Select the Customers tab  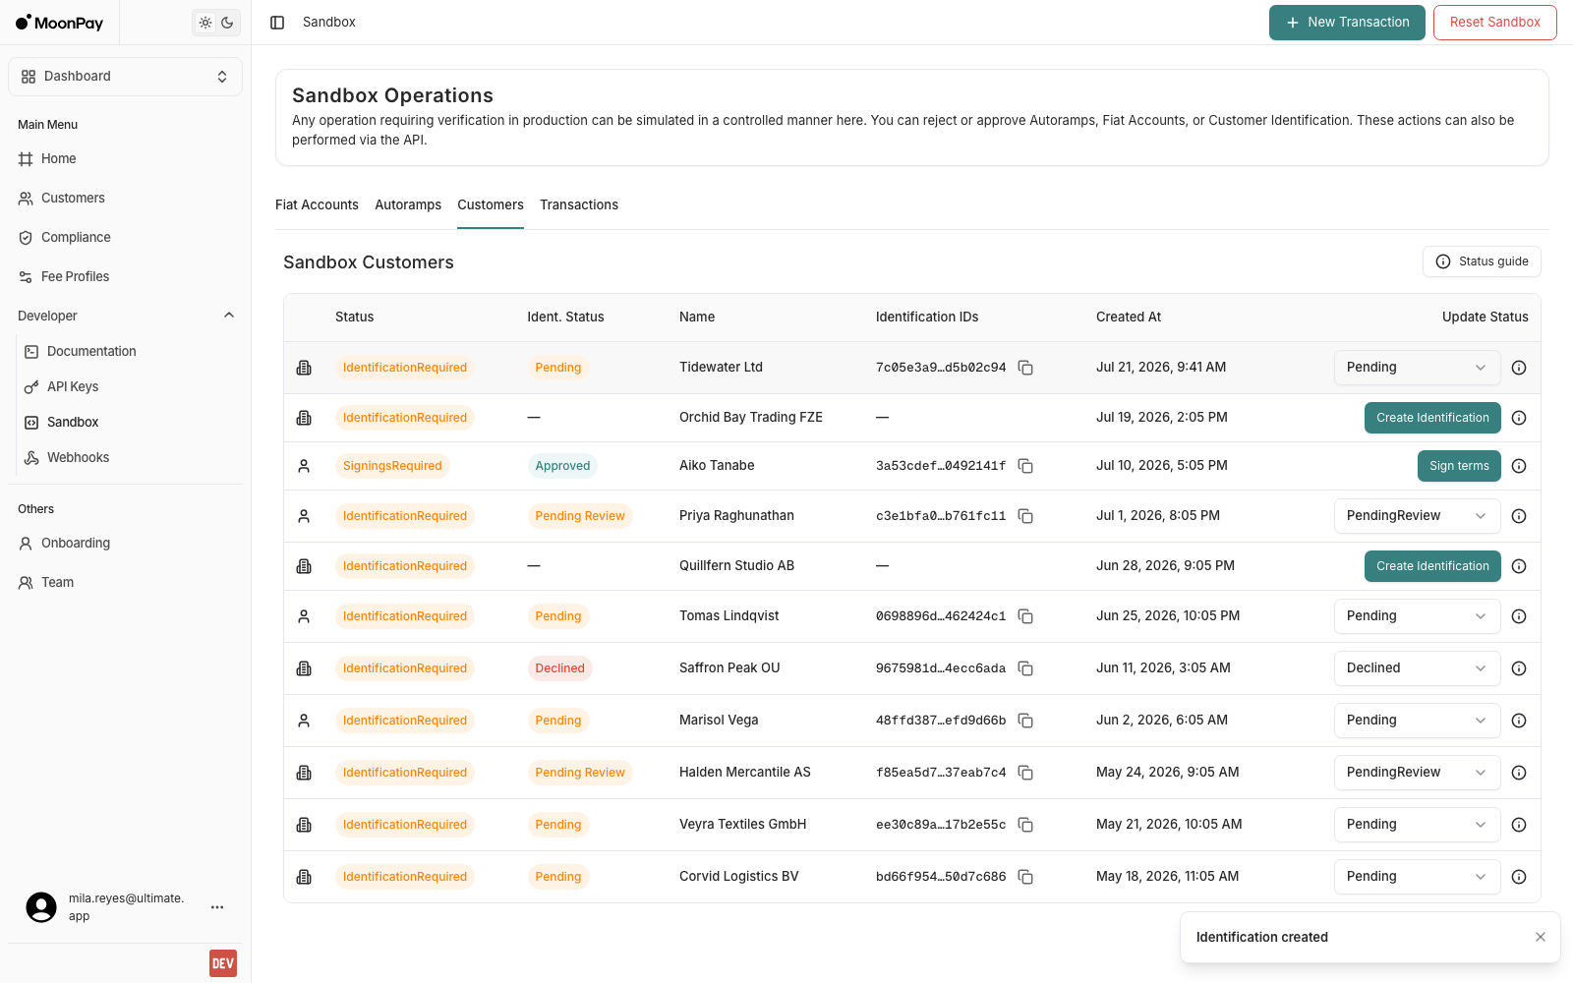click(491, 204)
